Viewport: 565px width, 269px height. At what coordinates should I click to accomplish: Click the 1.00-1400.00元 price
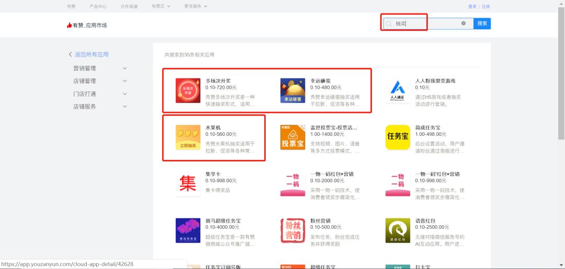coord(327,134)
